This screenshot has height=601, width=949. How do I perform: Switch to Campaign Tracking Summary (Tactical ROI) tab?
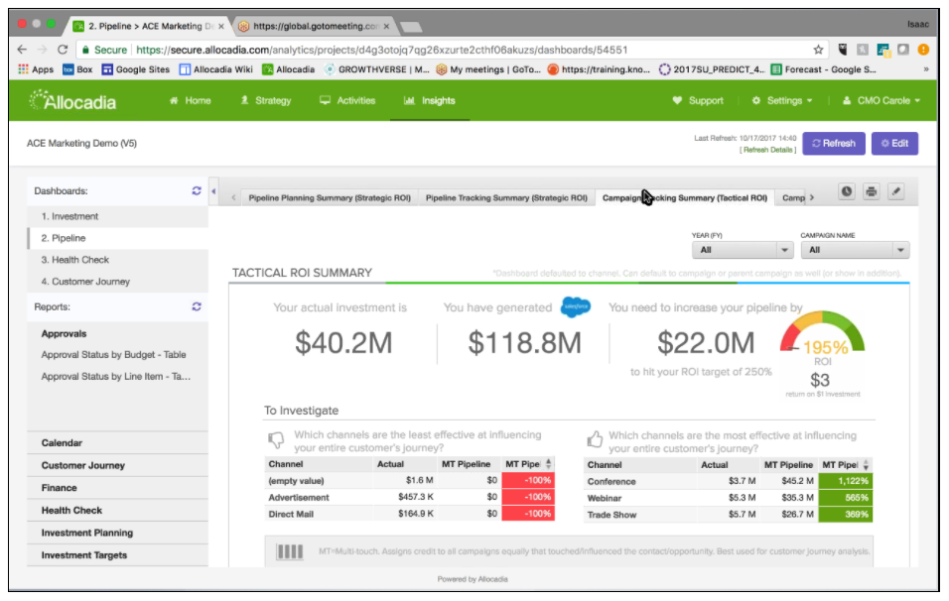(x=685, y=197)
